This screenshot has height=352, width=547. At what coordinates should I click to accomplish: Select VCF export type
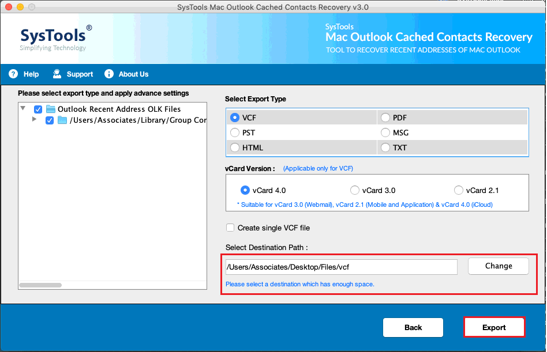click(x=235, y=118)
